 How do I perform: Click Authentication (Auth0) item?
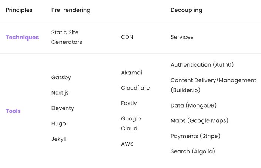[202, 64]
